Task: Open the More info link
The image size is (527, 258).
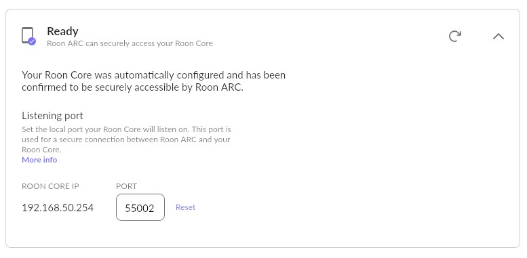Action: pos(39,160)
